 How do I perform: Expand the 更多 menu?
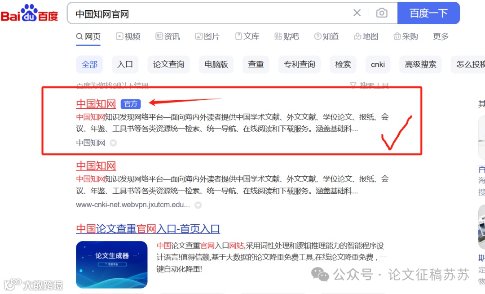point(441,36)
